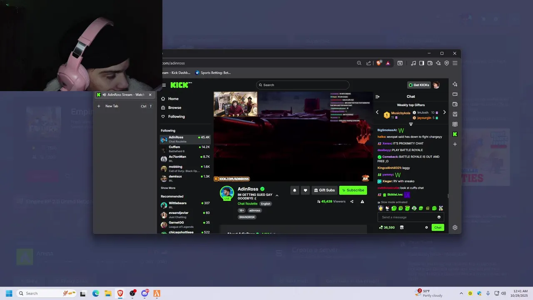Image resolution: width=533 pixels, height=300 pixels.
Task: Open the Brave playlist music note icon
Action: [x=413, y=63]
